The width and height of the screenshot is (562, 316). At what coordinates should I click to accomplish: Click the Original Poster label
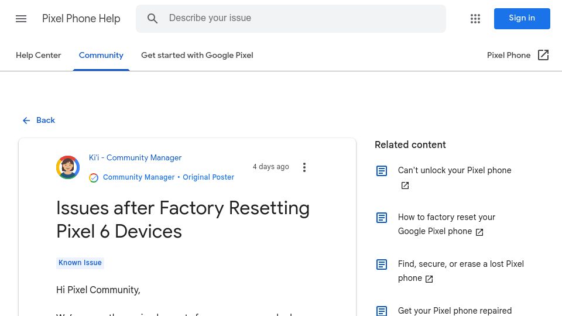tap(208, 177)
